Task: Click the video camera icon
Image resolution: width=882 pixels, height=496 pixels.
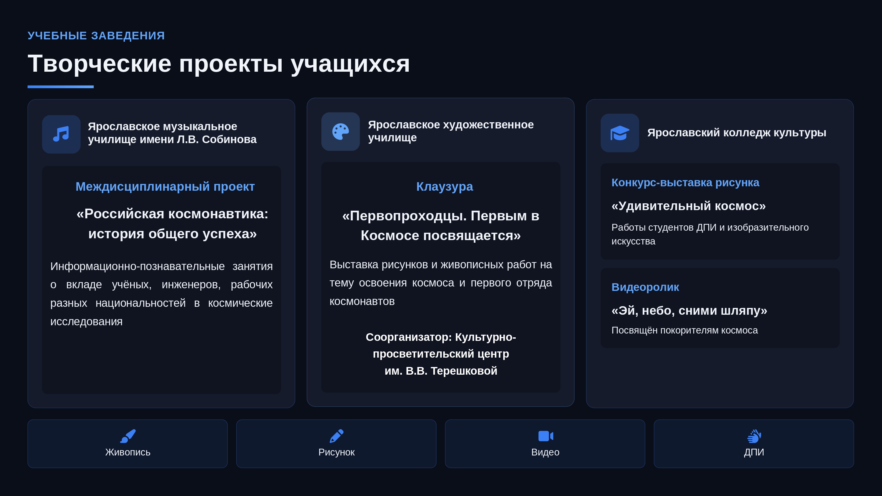Action: point(545,436)
